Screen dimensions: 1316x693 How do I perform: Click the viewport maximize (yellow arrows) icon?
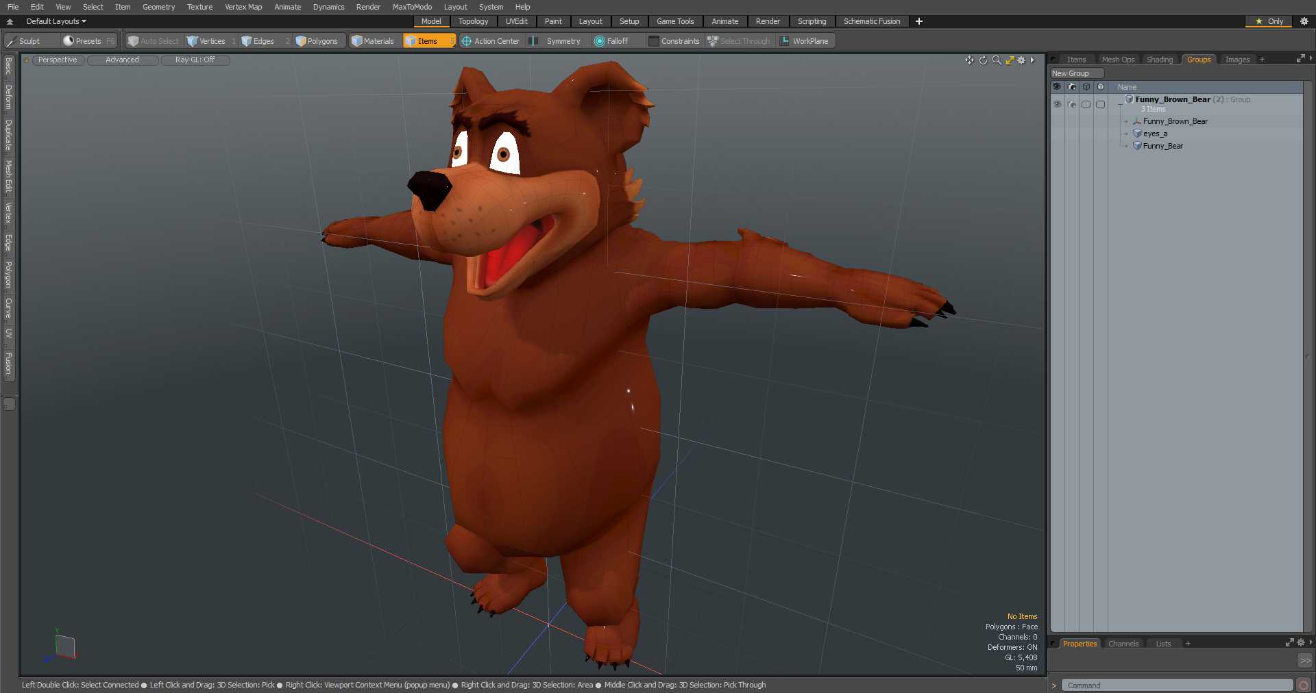click(x=1010, y=60)
